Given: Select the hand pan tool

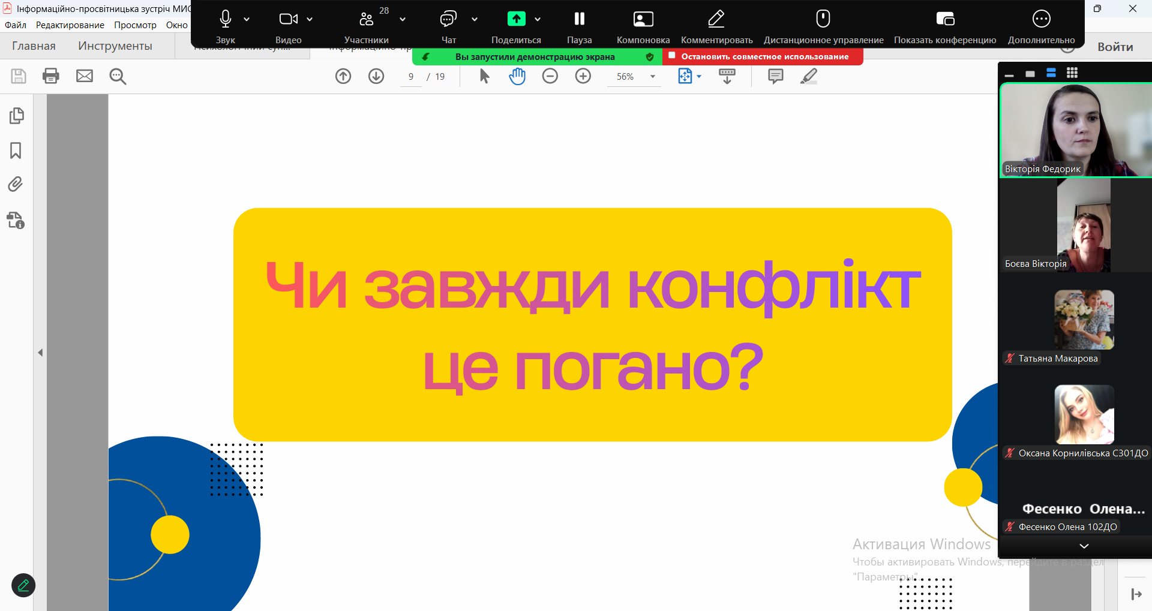Looking at the screenshot, I should [517, 76].
